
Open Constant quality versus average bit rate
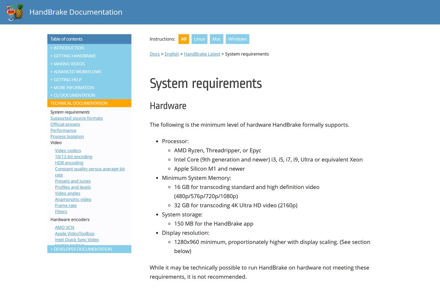tap(90, 172)
